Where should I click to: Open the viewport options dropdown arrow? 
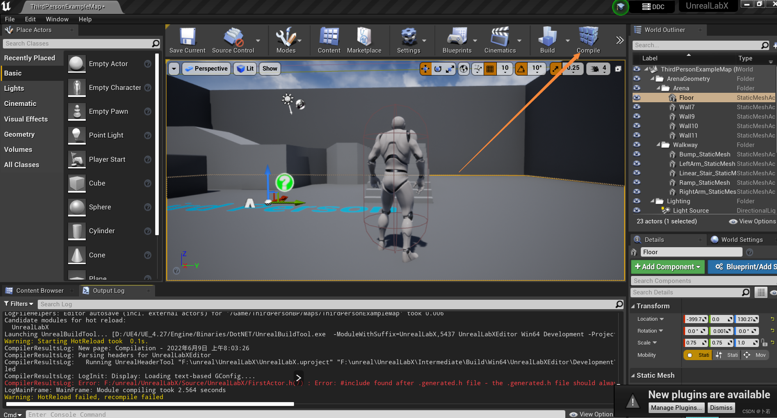[174, 69]
